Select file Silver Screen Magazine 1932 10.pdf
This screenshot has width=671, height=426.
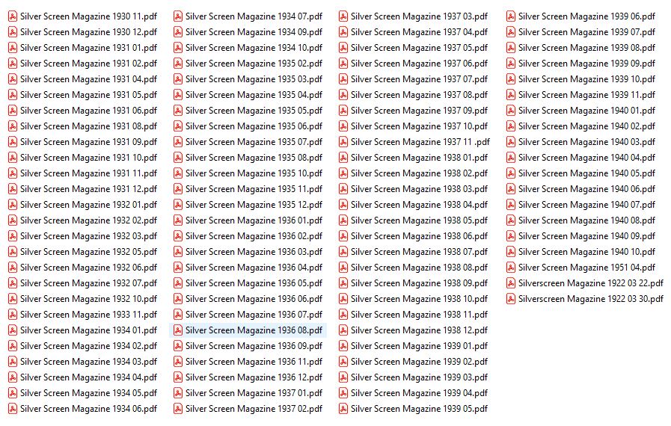pyautogui.click(x=88, y=299)
